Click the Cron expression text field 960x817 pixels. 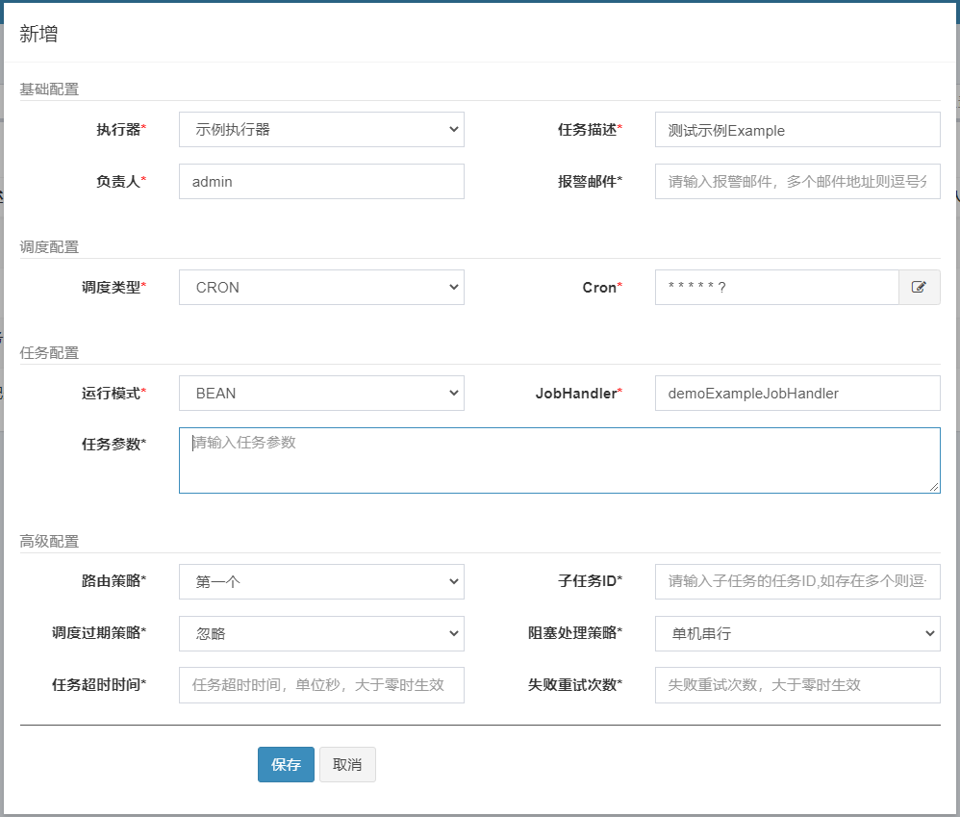click(776, 287)
